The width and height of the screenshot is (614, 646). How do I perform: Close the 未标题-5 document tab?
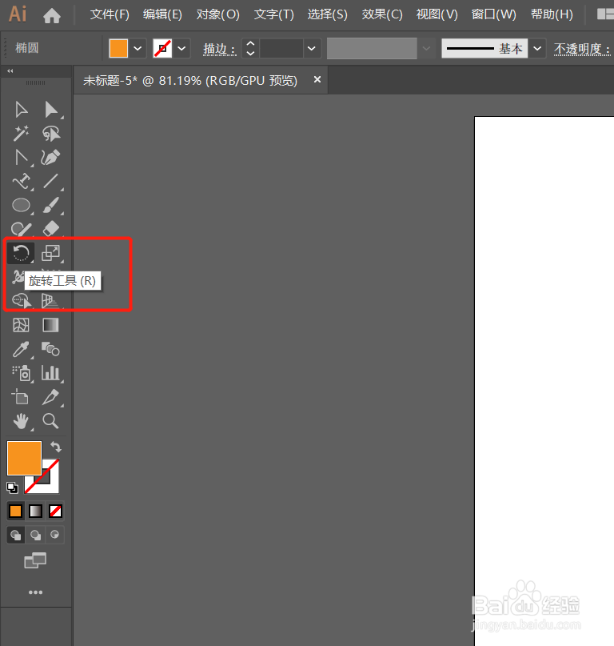317,79
